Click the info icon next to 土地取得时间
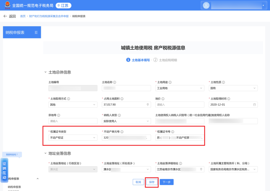 point(229,99)
